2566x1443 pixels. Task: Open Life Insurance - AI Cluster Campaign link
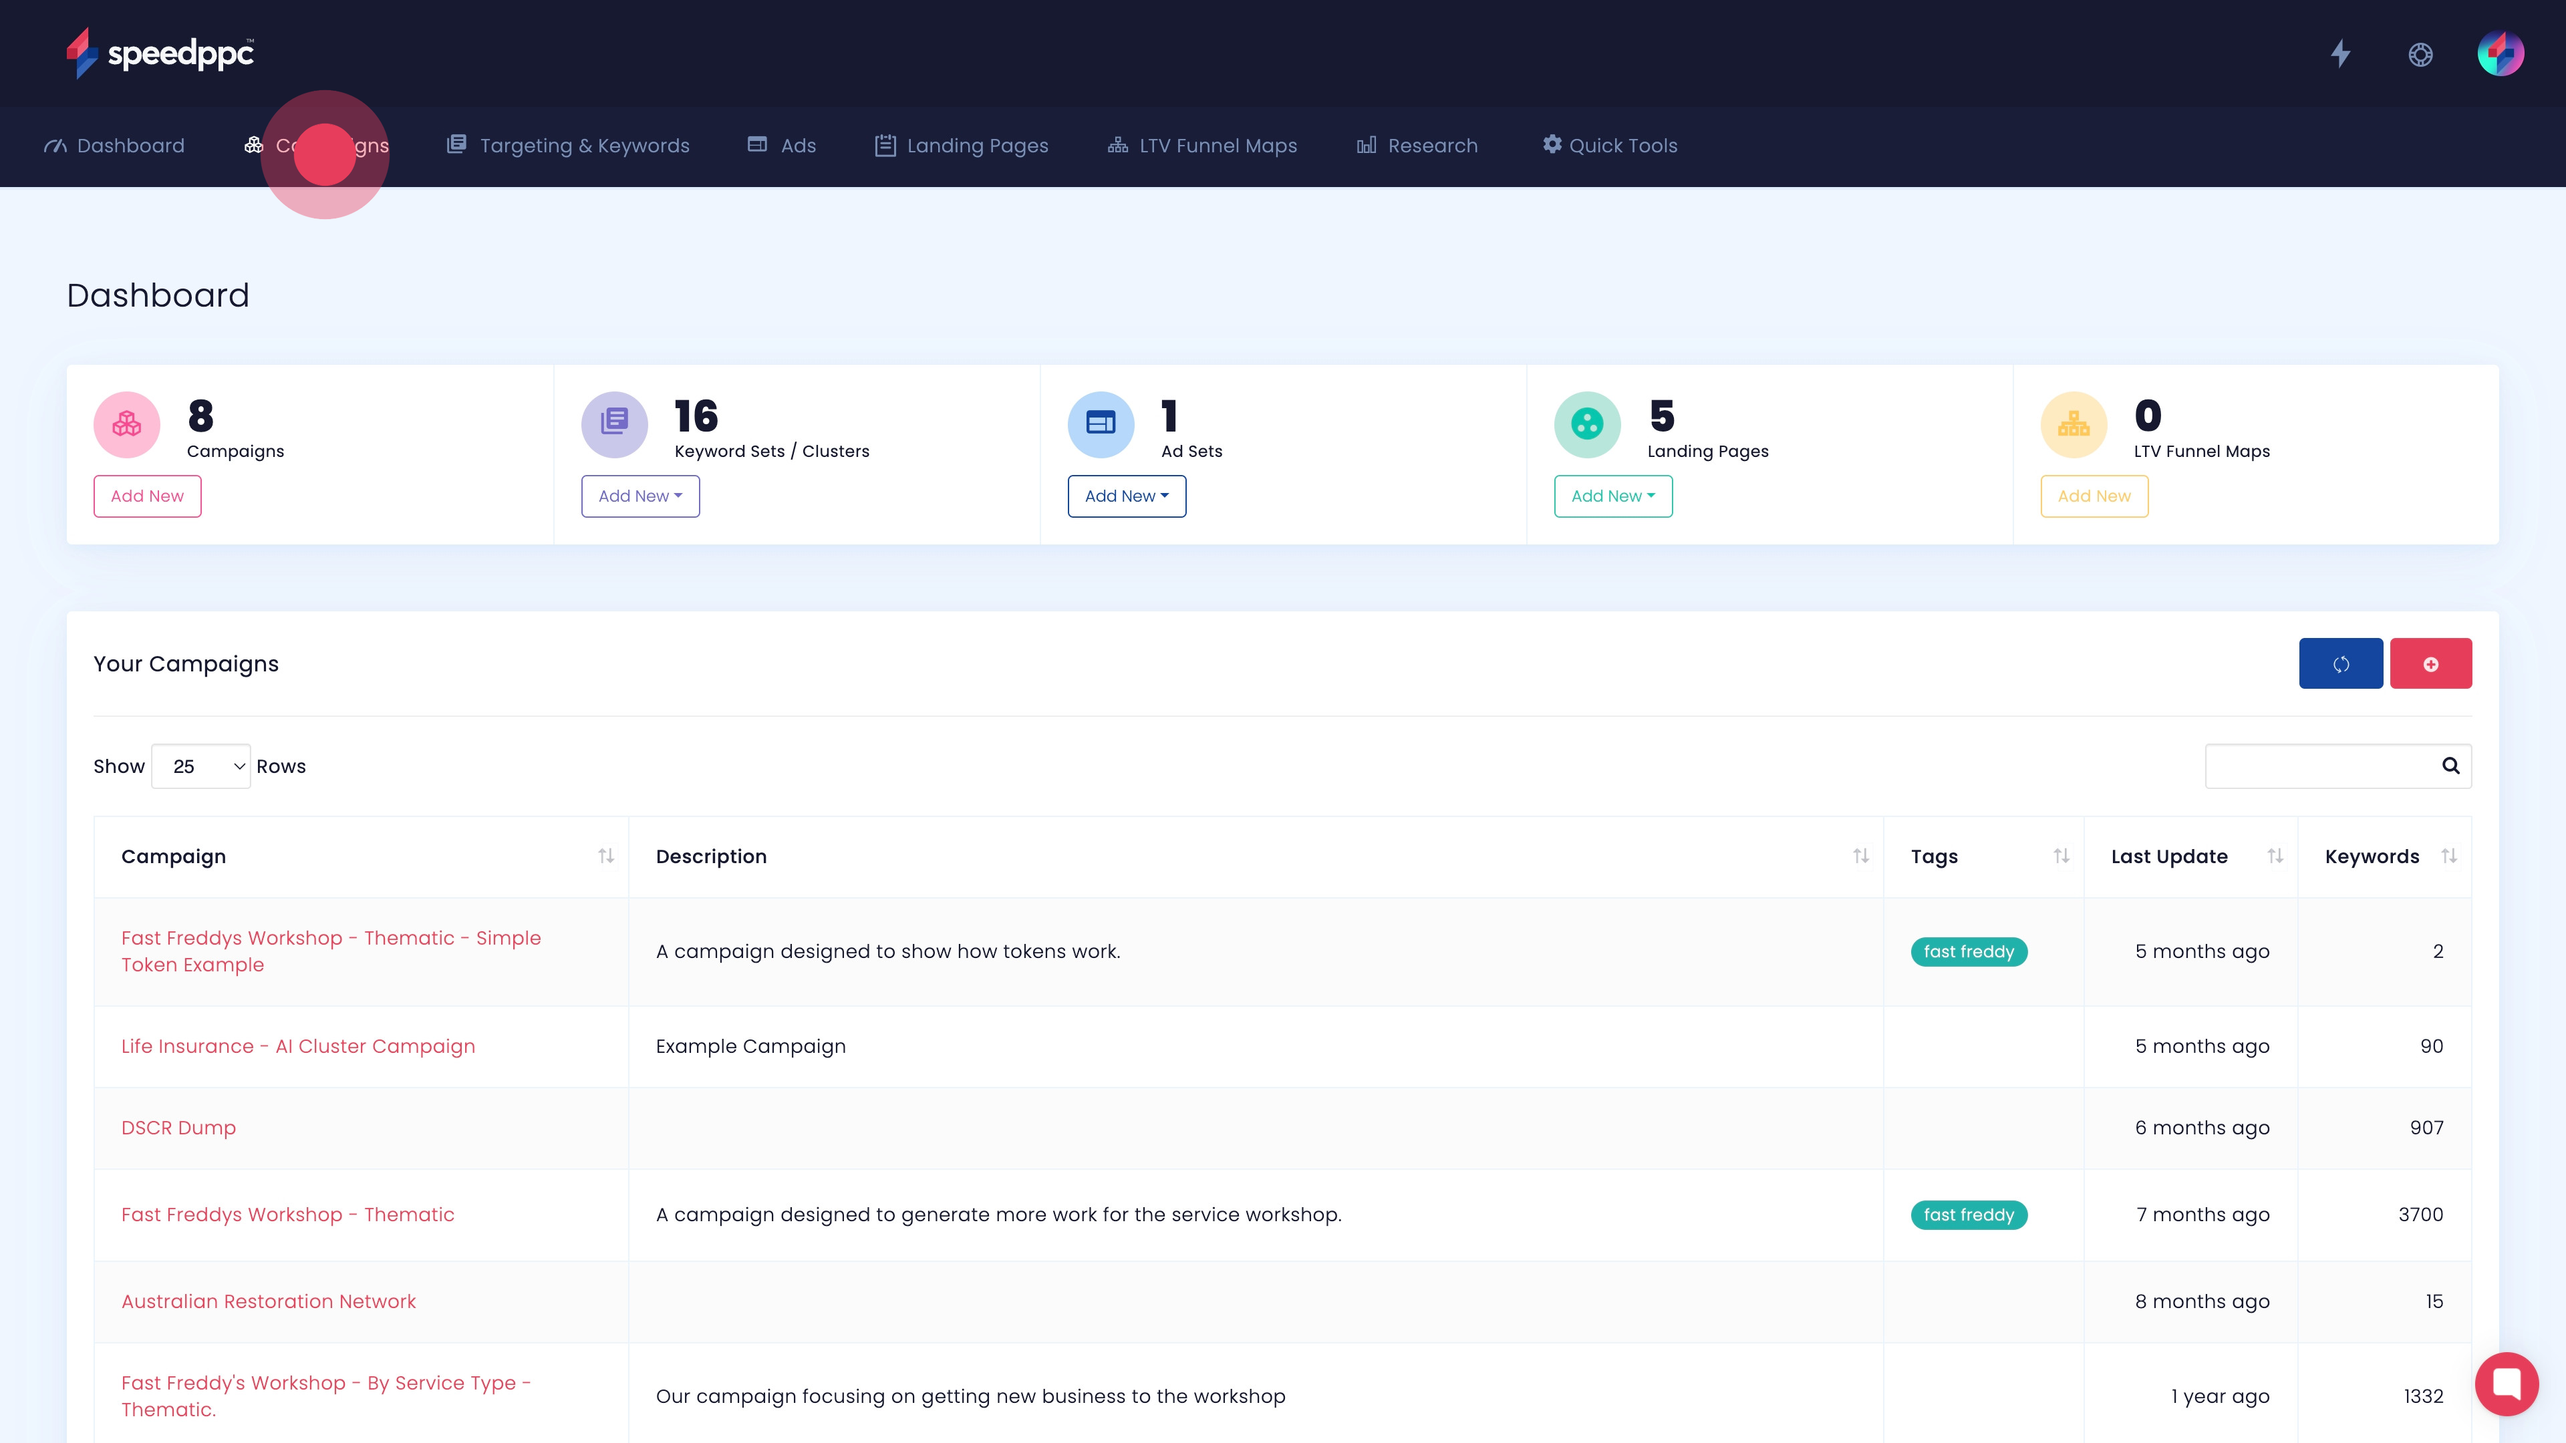298,1046
